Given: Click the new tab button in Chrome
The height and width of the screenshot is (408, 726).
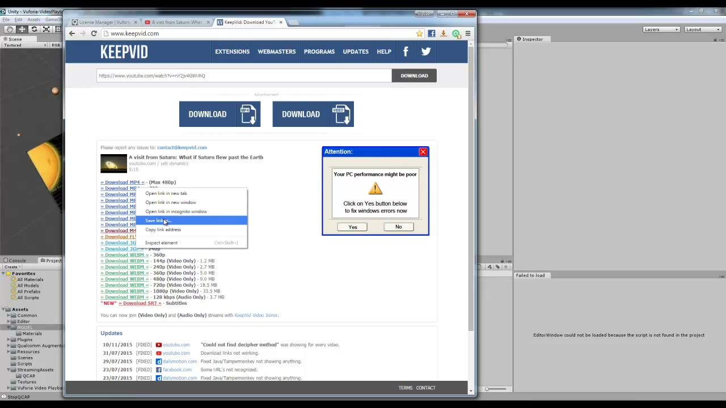Looking at the screenshot, I should (294, 22).
